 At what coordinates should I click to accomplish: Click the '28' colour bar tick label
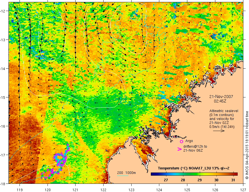point(183,180)
